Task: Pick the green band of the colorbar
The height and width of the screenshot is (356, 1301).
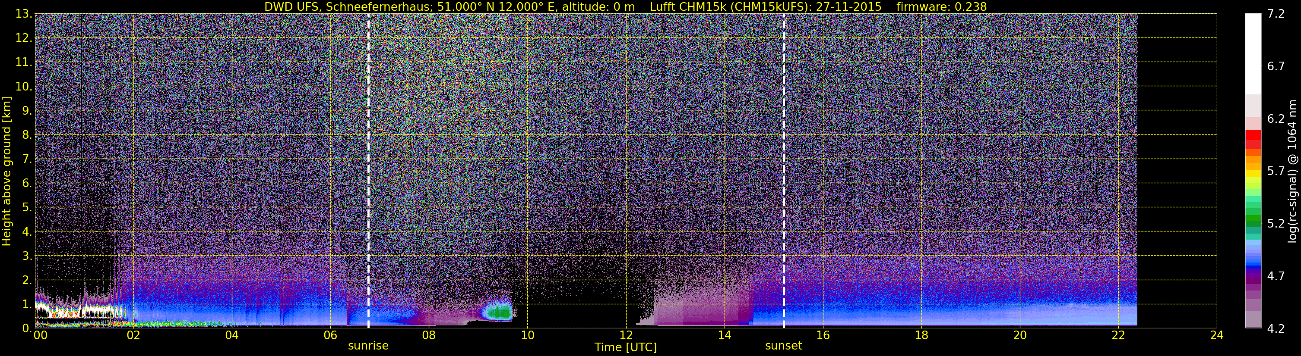Action: [1254, 218]
